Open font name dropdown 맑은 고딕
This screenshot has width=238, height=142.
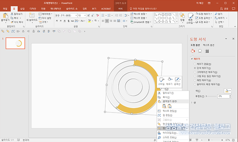tap(76, 15)
